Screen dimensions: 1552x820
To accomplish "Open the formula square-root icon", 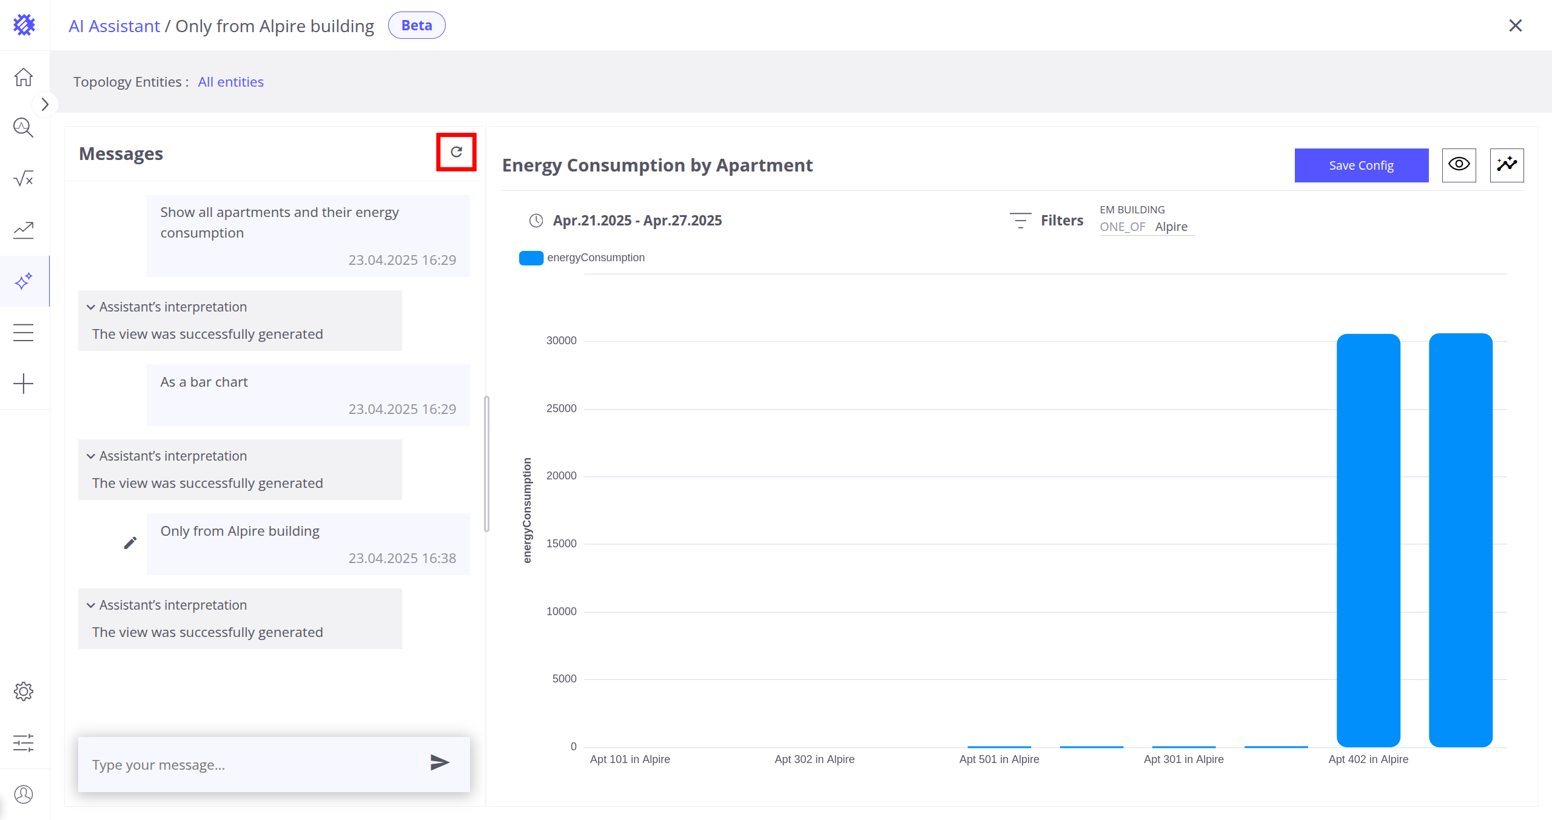I will (x=24, y=179).
